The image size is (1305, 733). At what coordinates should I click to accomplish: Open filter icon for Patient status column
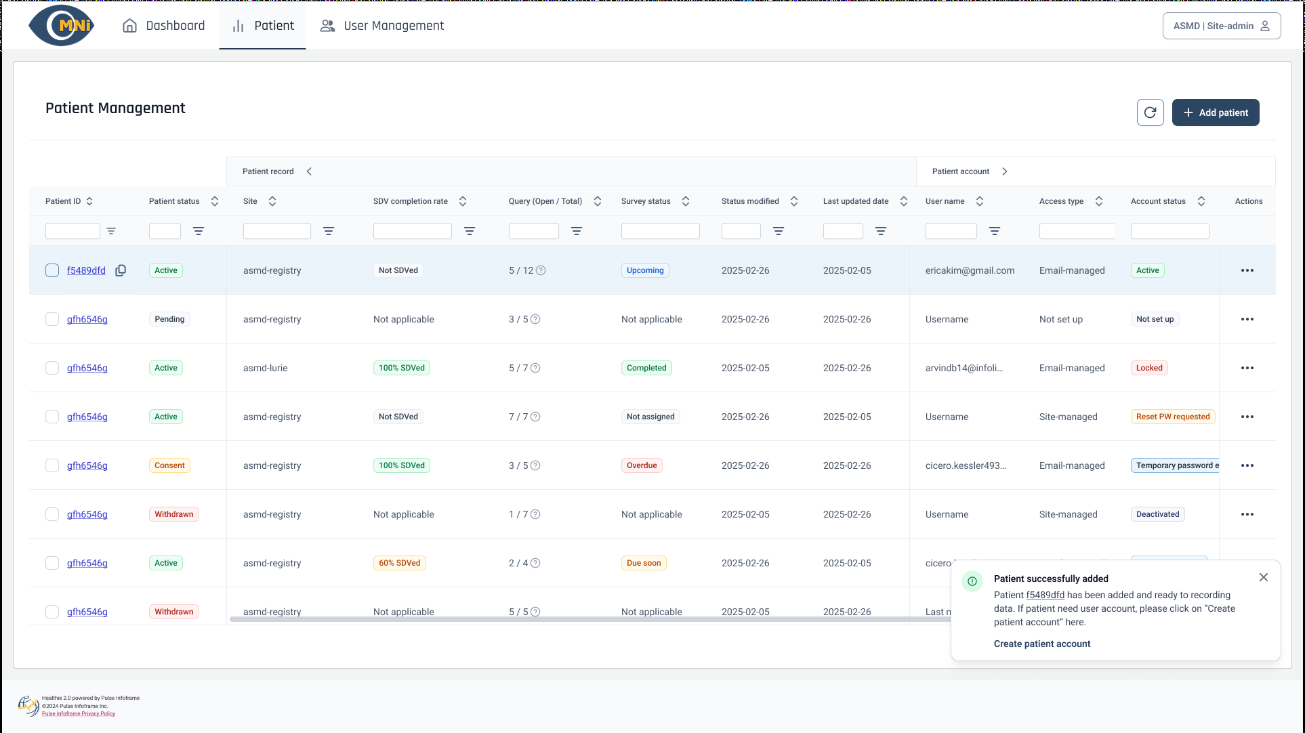pos(199,231)
